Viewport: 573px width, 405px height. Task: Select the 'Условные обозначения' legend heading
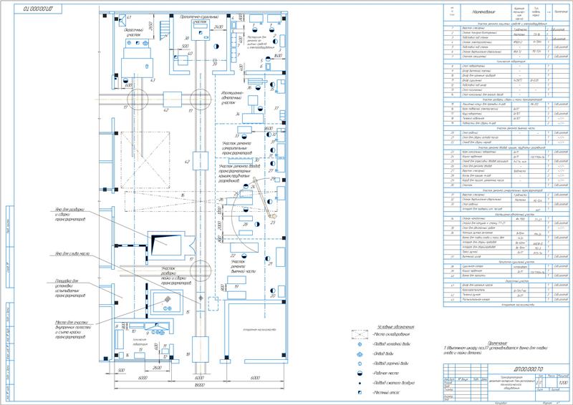396,327
